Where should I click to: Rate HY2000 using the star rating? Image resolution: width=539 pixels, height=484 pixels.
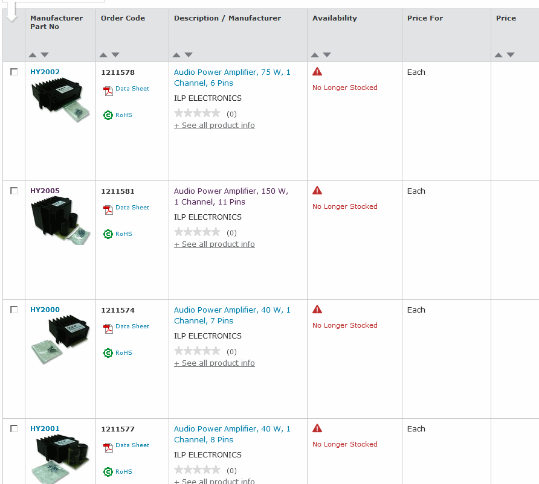point(197,351)
